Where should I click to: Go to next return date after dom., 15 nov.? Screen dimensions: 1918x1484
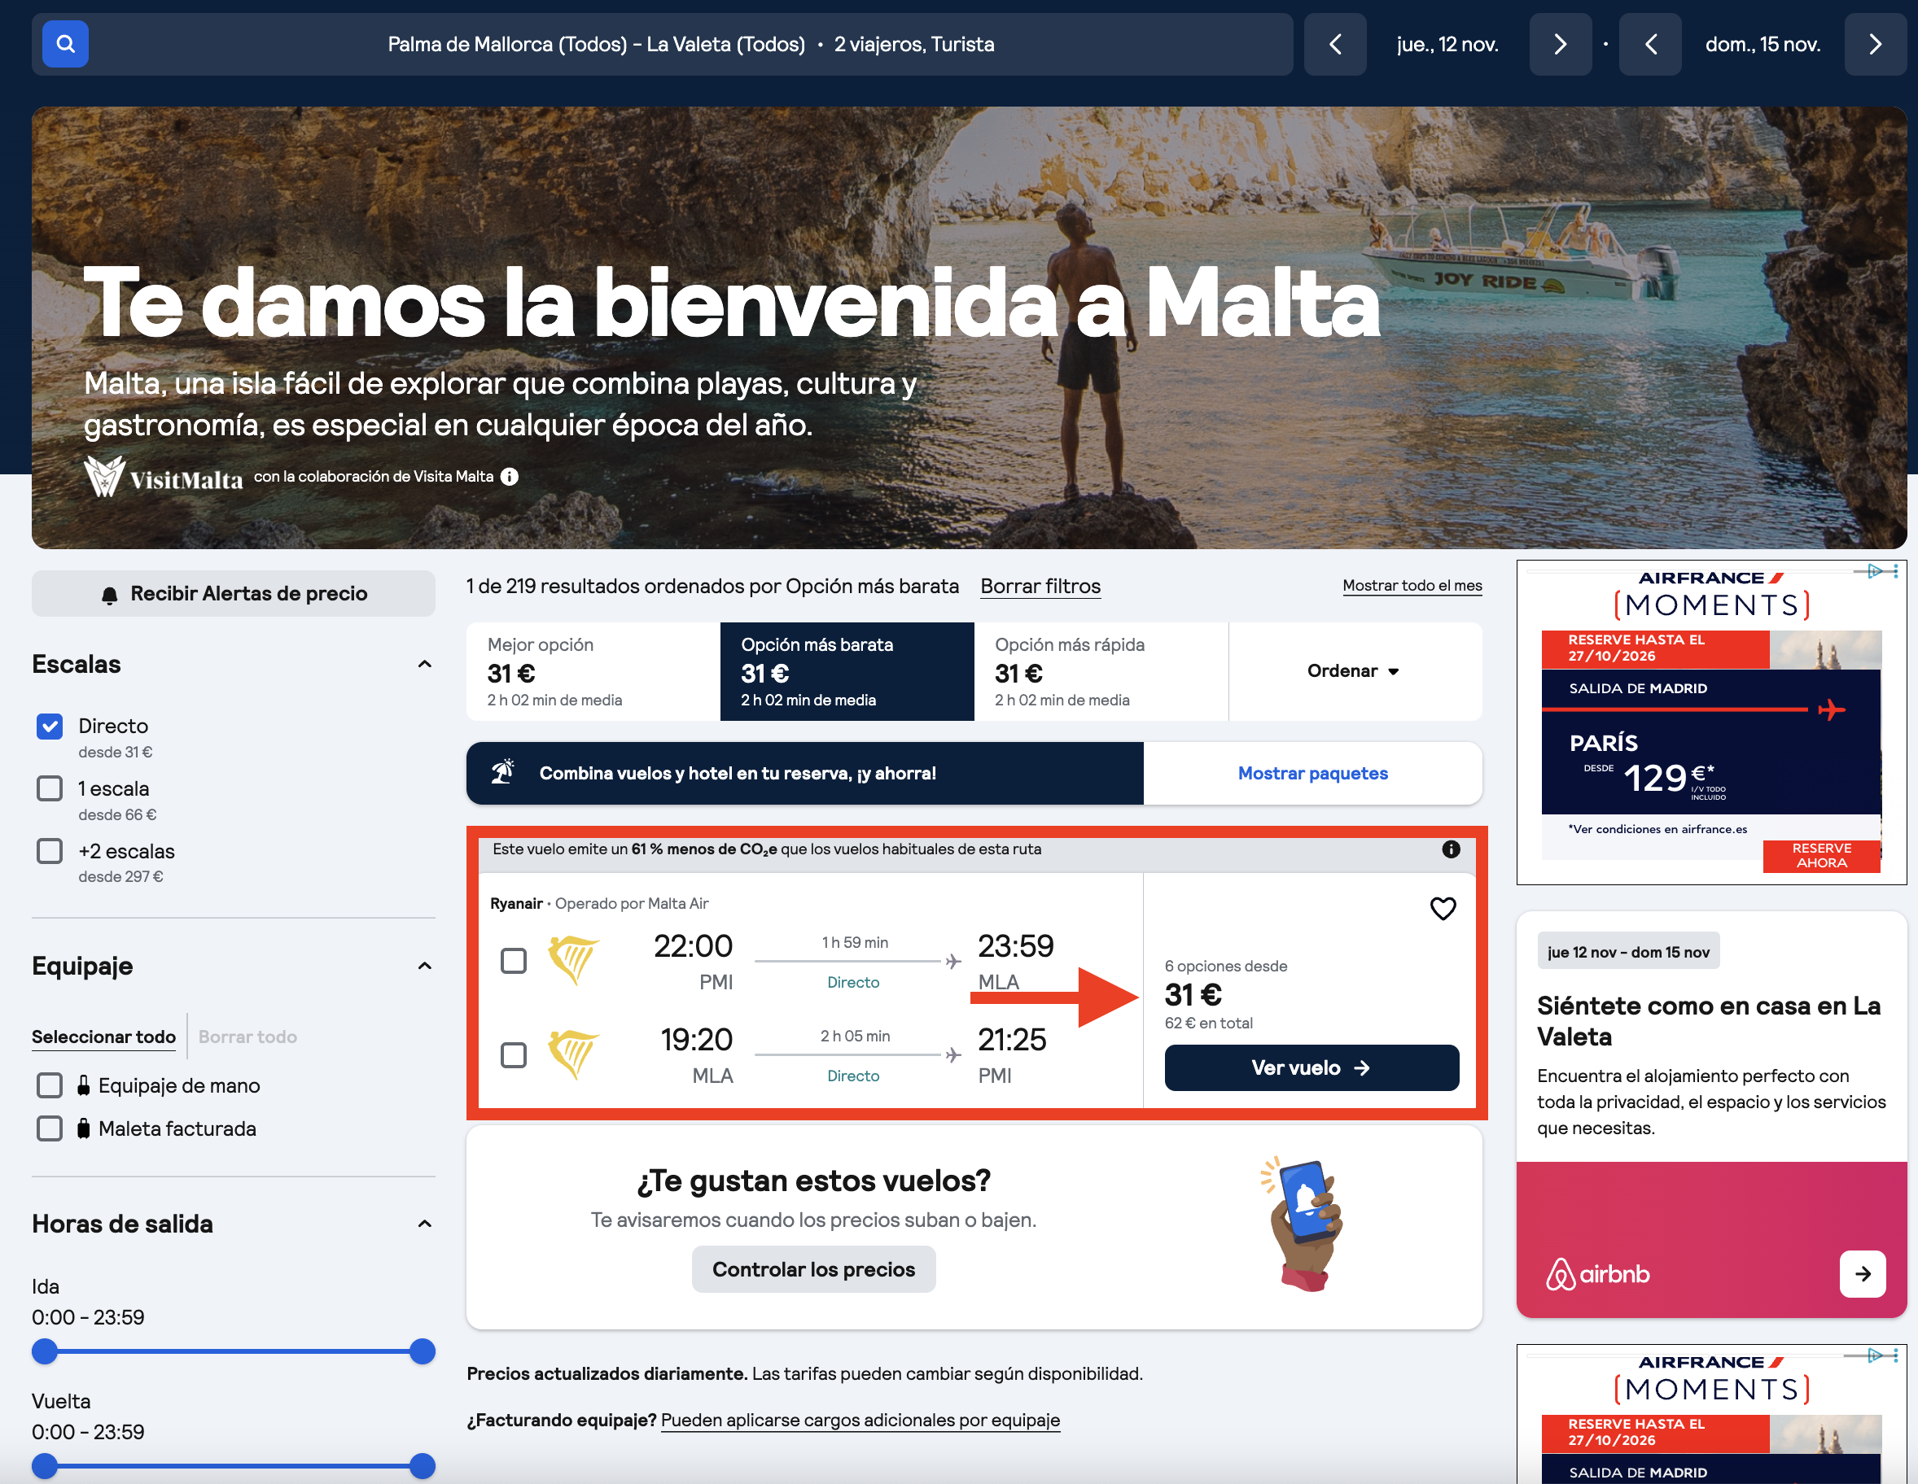1875,44
